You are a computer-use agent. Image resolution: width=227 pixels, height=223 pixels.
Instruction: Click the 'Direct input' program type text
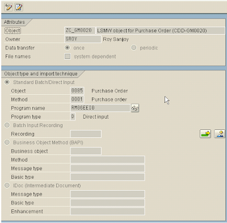click(96, 117)
